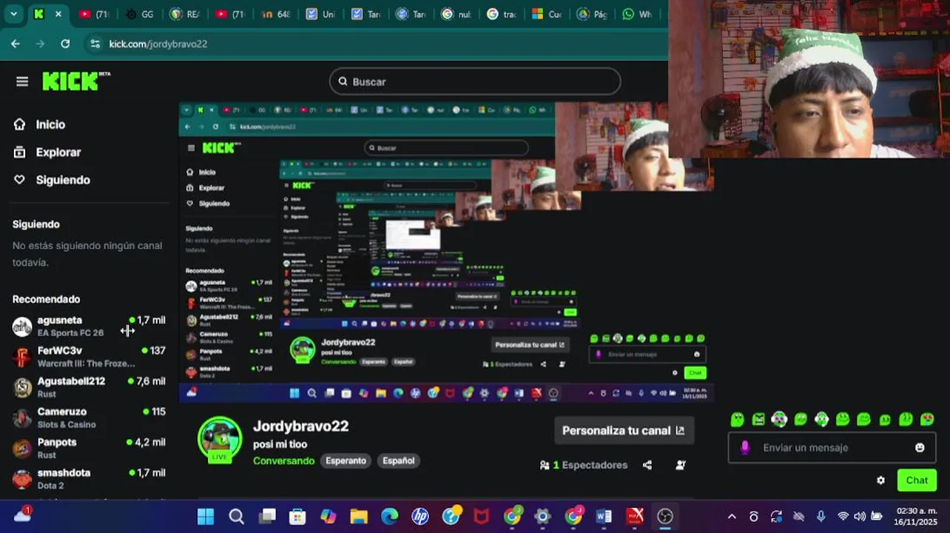Open the recommended channel agusneta

pos(89,326)
